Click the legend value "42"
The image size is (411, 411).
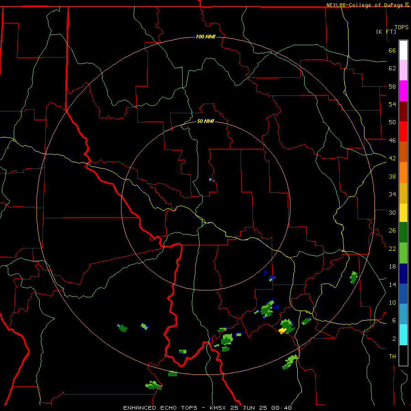coord(392,158)
